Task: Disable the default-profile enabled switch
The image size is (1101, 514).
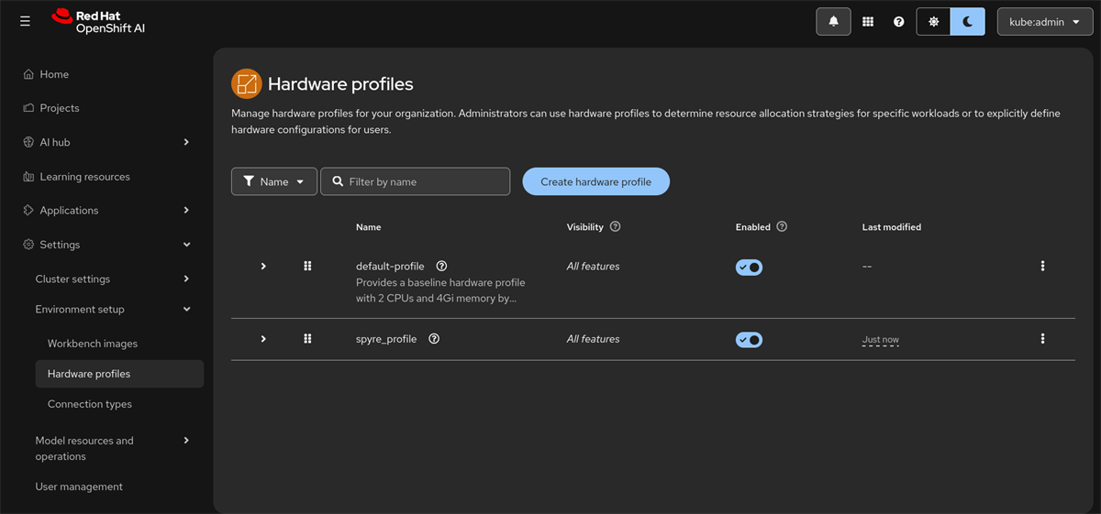Action: coord(749,268)
